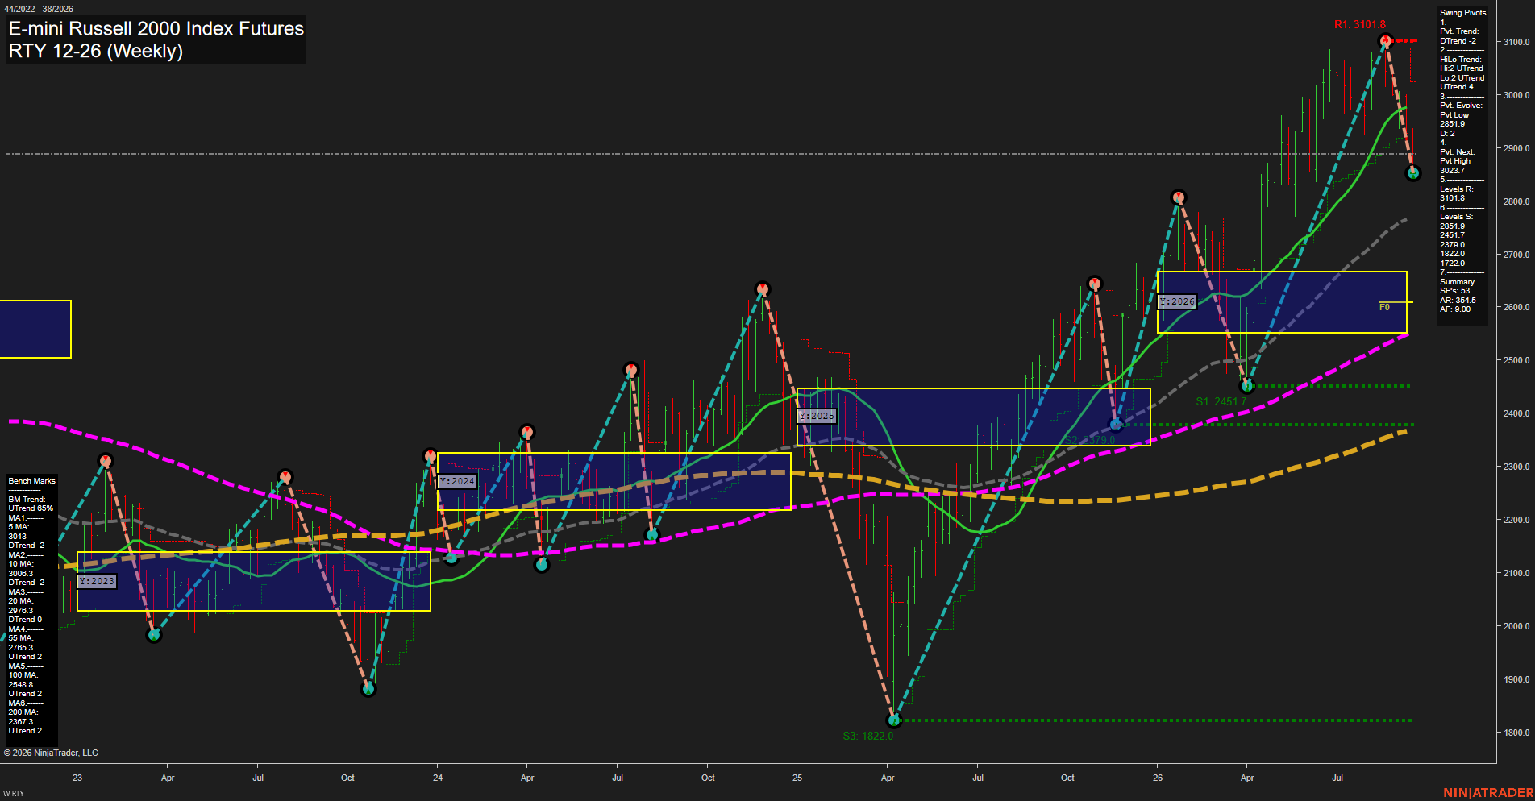Click the Levels R: entry in Swing Pivots
1535x801 pixels.
pyautogui.click(x=1456, y=189)
